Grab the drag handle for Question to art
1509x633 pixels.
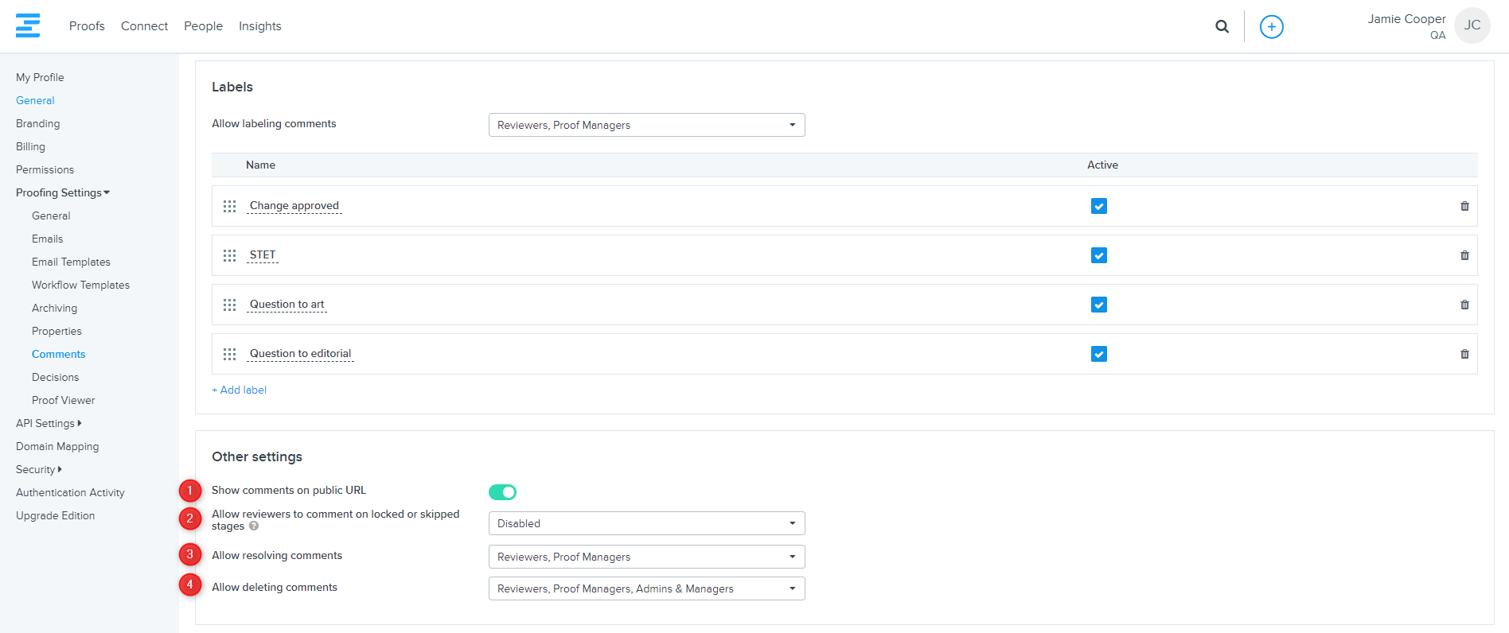pos(229,305)
